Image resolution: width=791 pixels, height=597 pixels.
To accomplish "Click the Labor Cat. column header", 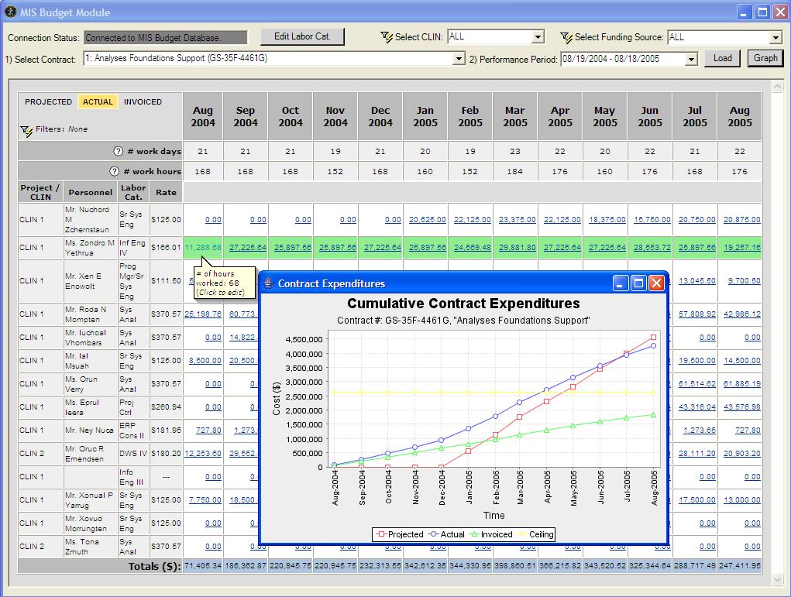I will (x=133, y=192).
